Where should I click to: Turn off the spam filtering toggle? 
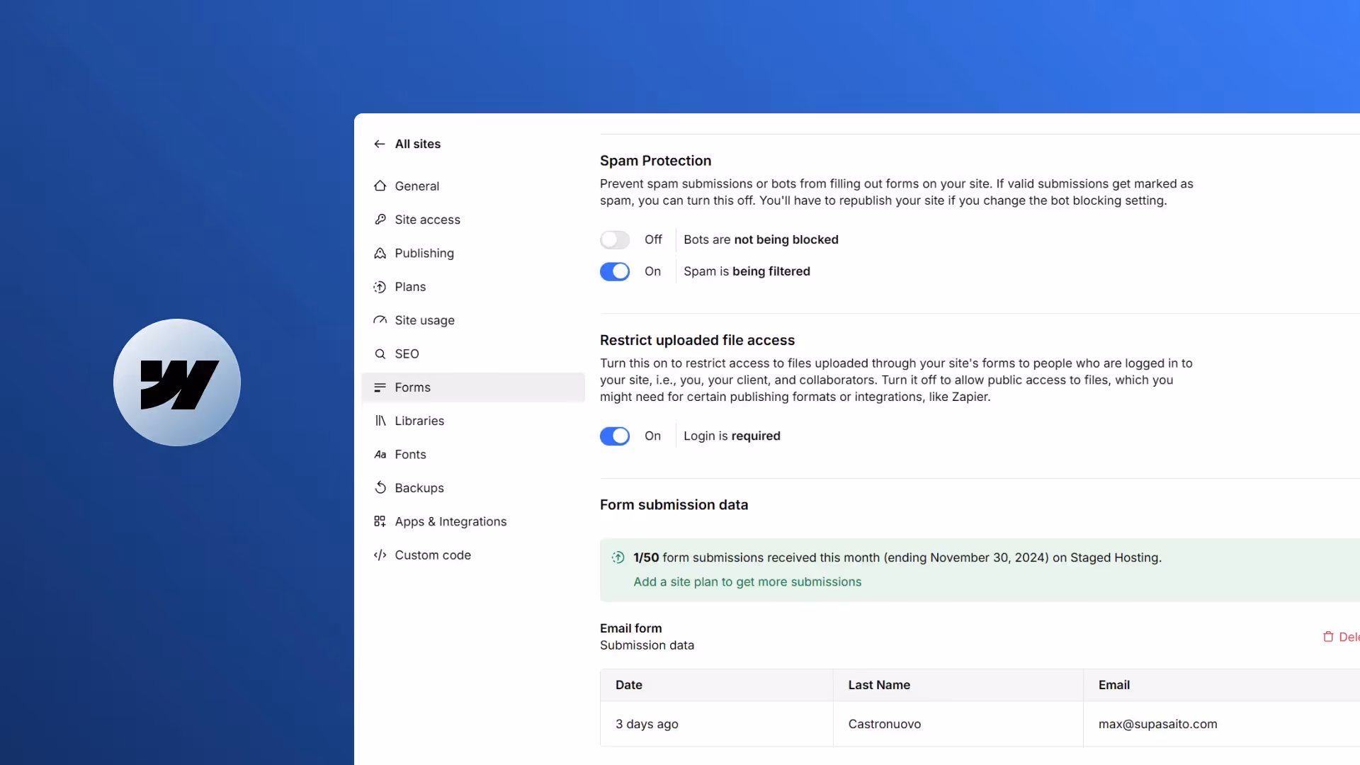click(615, 271)
